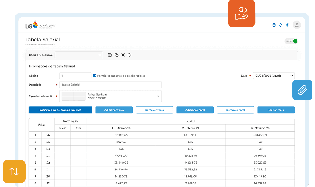
Task: Sort by the 1 - Mínimo column arrows
Action: (129, 128)
